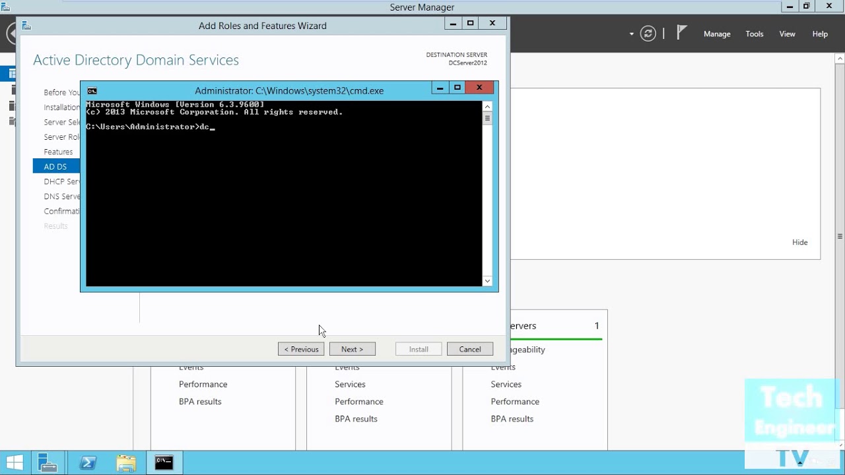The height and width of the screenshot is (475, 845).
Task: Click the Add Roles wizard title icon
Action: point(26,26)
